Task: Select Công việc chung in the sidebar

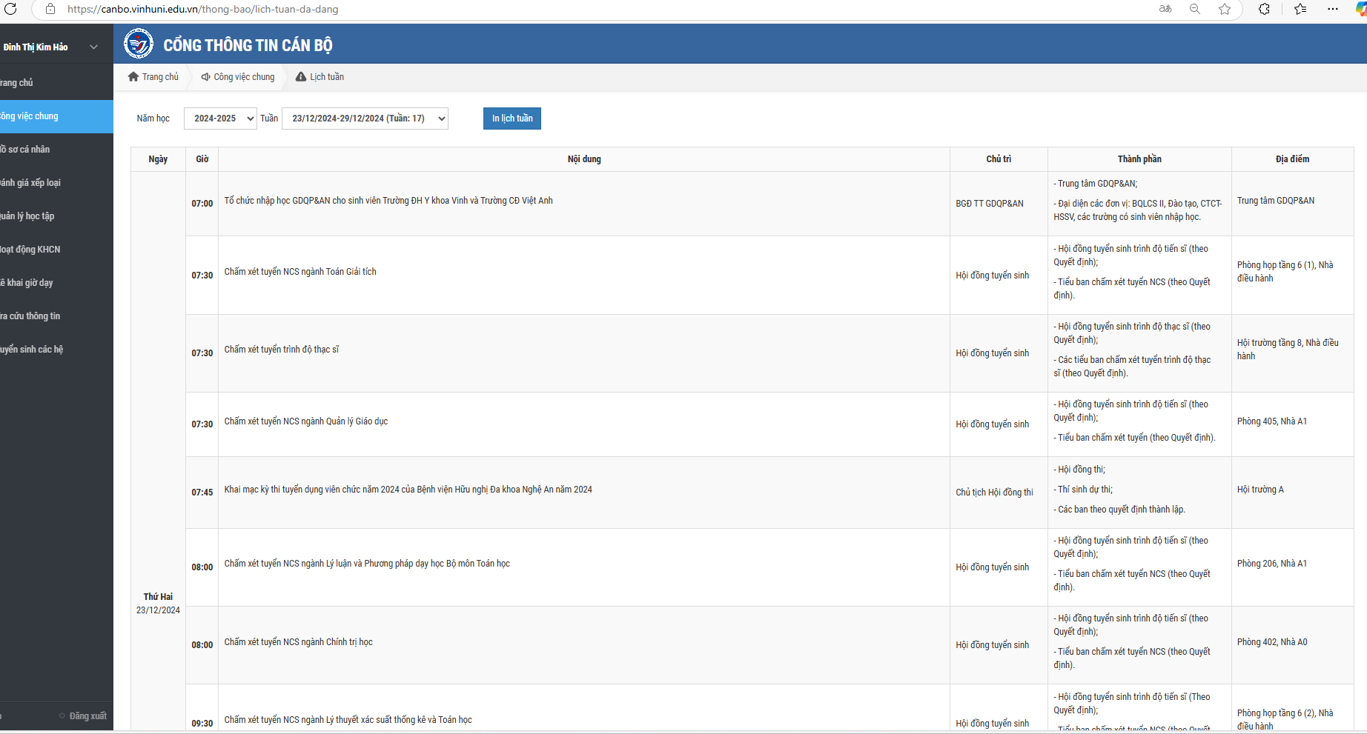Action: [x=56, y=116]
